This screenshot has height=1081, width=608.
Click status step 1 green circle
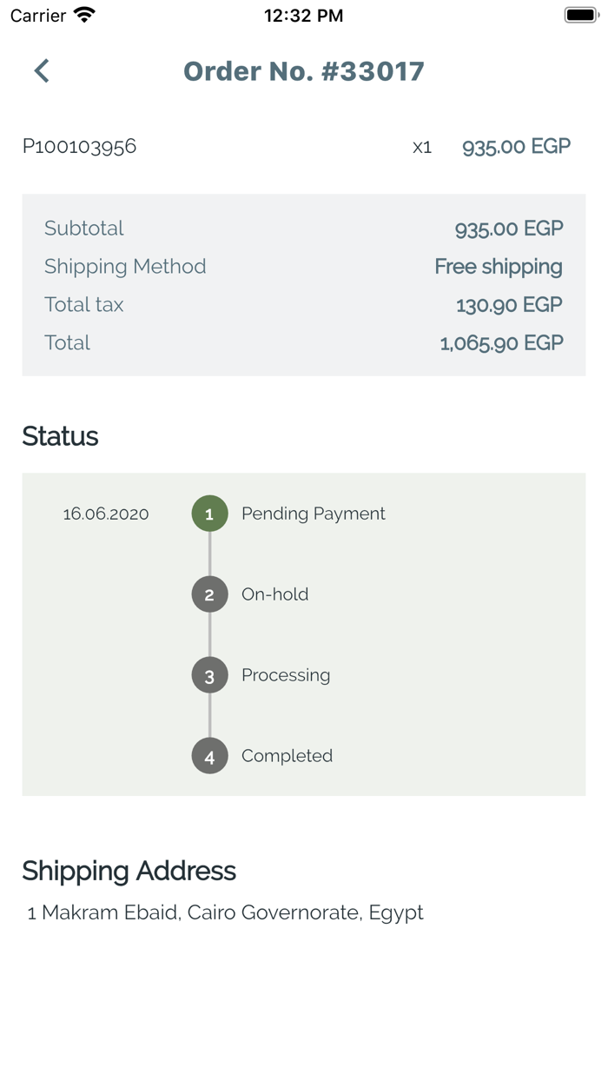pos(209,514)
